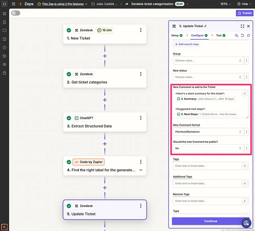
Task: Open comment public field options menu
Action: point(246,149)
